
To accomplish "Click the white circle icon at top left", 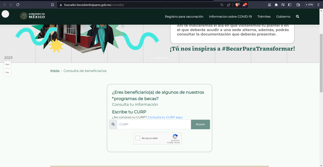I will 5,14.
